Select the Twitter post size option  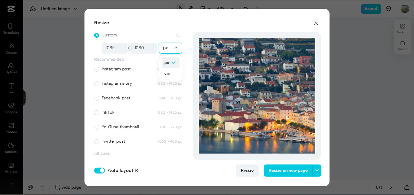point(138,141)
